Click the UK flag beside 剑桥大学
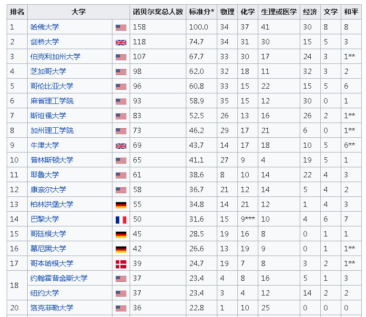 pos(121,42)
